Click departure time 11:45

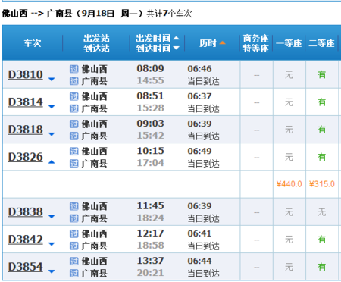(150, 205)
